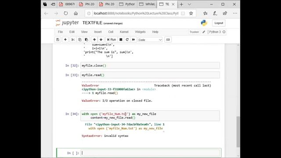281x158 pixels.
Task: Close the active TE tab
Action: (173, 4)
